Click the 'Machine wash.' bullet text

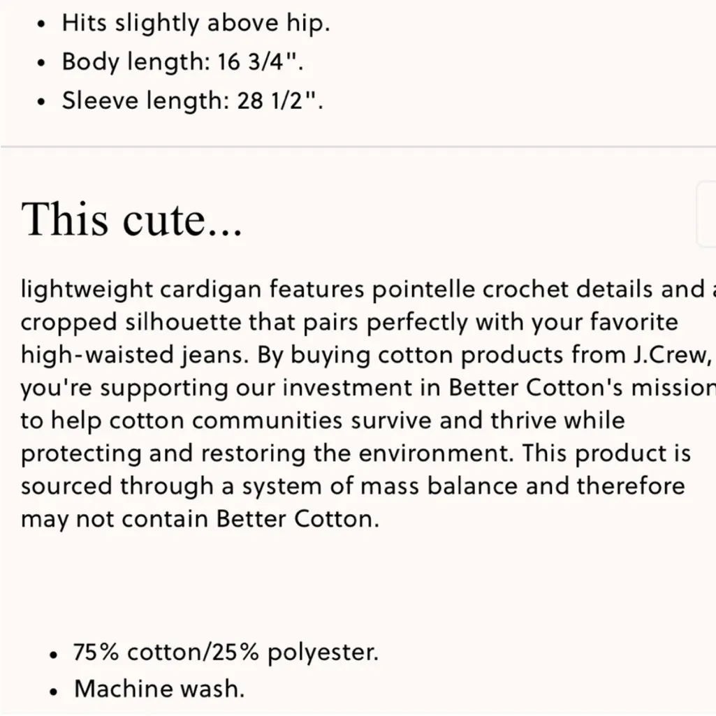(159, 689)
